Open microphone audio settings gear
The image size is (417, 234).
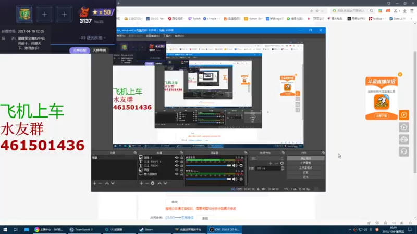point(241,179)
